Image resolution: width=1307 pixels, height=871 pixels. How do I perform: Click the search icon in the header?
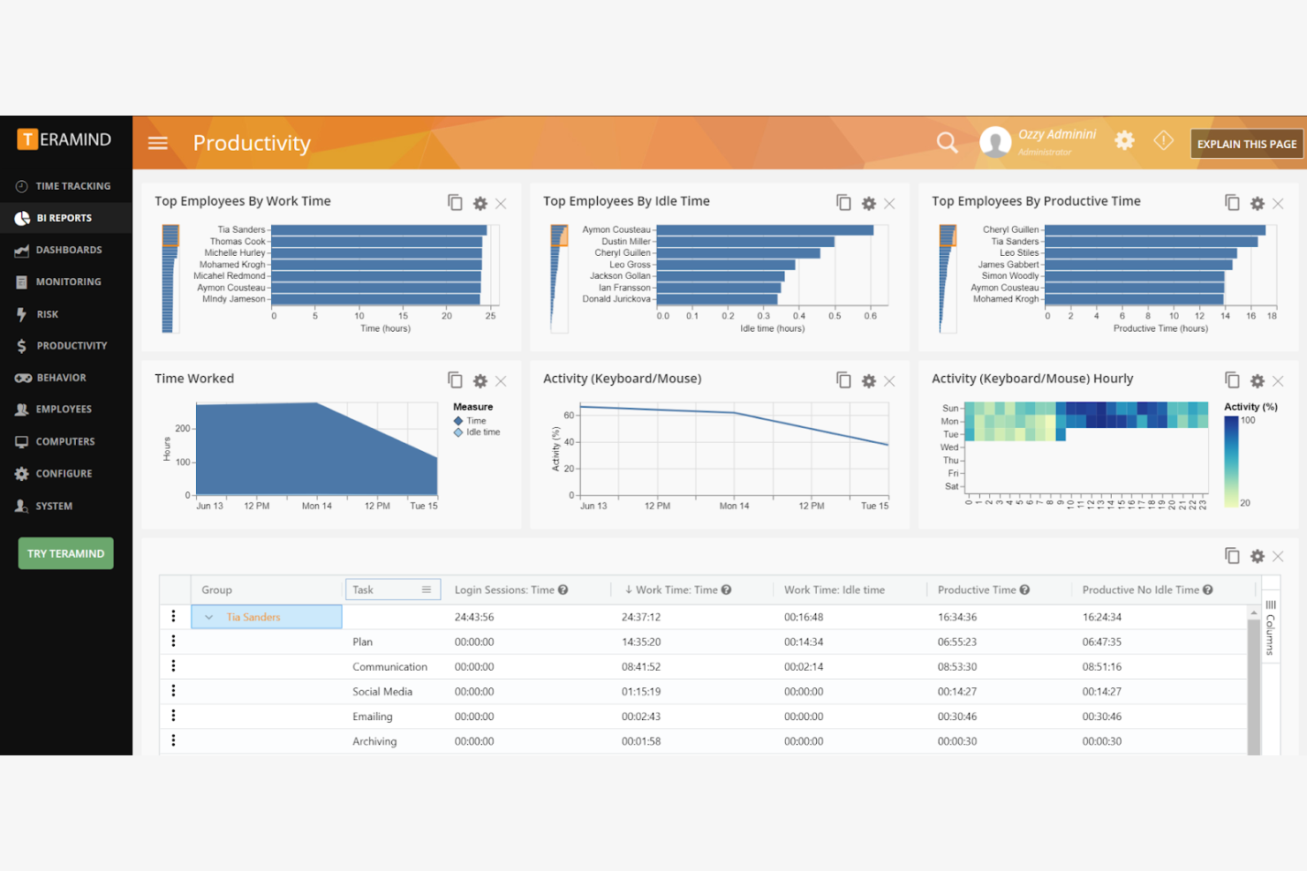click(947, 142)
